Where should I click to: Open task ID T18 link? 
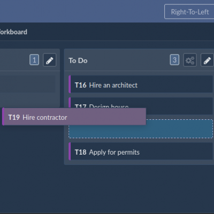coord(81,152)
